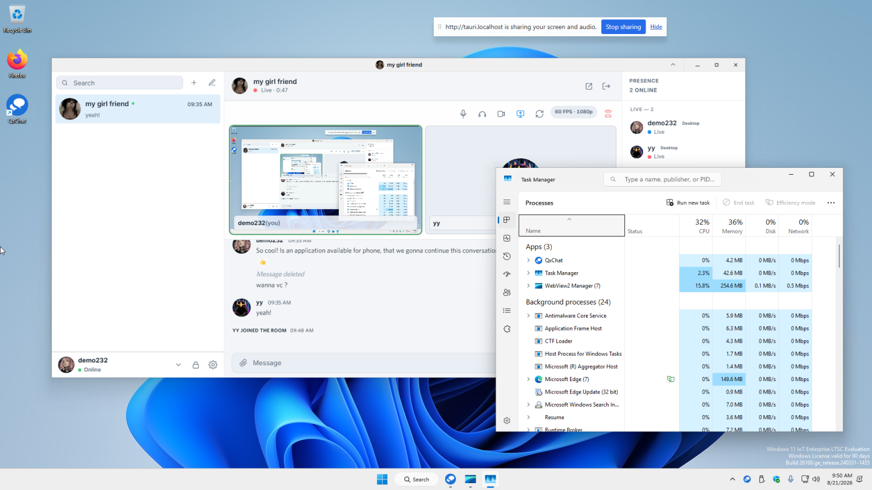Expand Antimalware Core Service row

[x=529, y=316]
